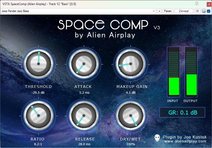The width and height of the screenshot is (212, 148).
Task: Pin the plugin window on top
Action: pyautogui.click(x=197, y=4)
